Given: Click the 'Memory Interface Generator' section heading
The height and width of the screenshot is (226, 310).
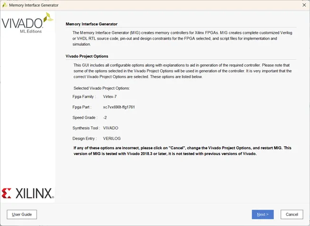Looking at the screenshot, I should pos(92,24).
